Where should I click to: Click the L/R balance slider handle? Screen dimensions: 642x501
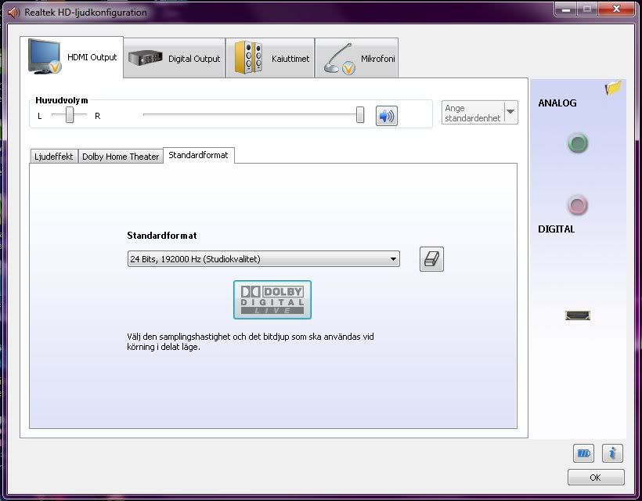70,116
